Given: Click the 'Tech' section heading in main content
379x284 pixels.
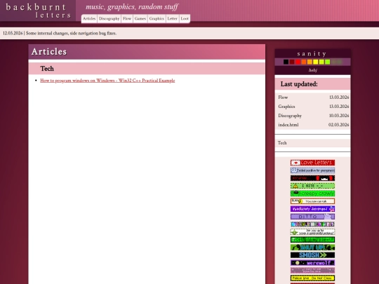Looking at the screenshot, I should [x=47, y=69].
